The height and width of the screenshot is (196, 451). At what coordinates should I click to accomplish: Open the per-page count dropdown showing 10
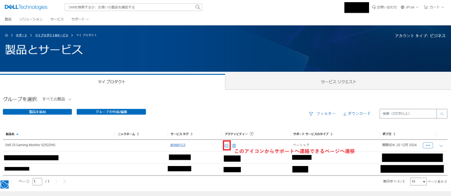click(418, 181)
